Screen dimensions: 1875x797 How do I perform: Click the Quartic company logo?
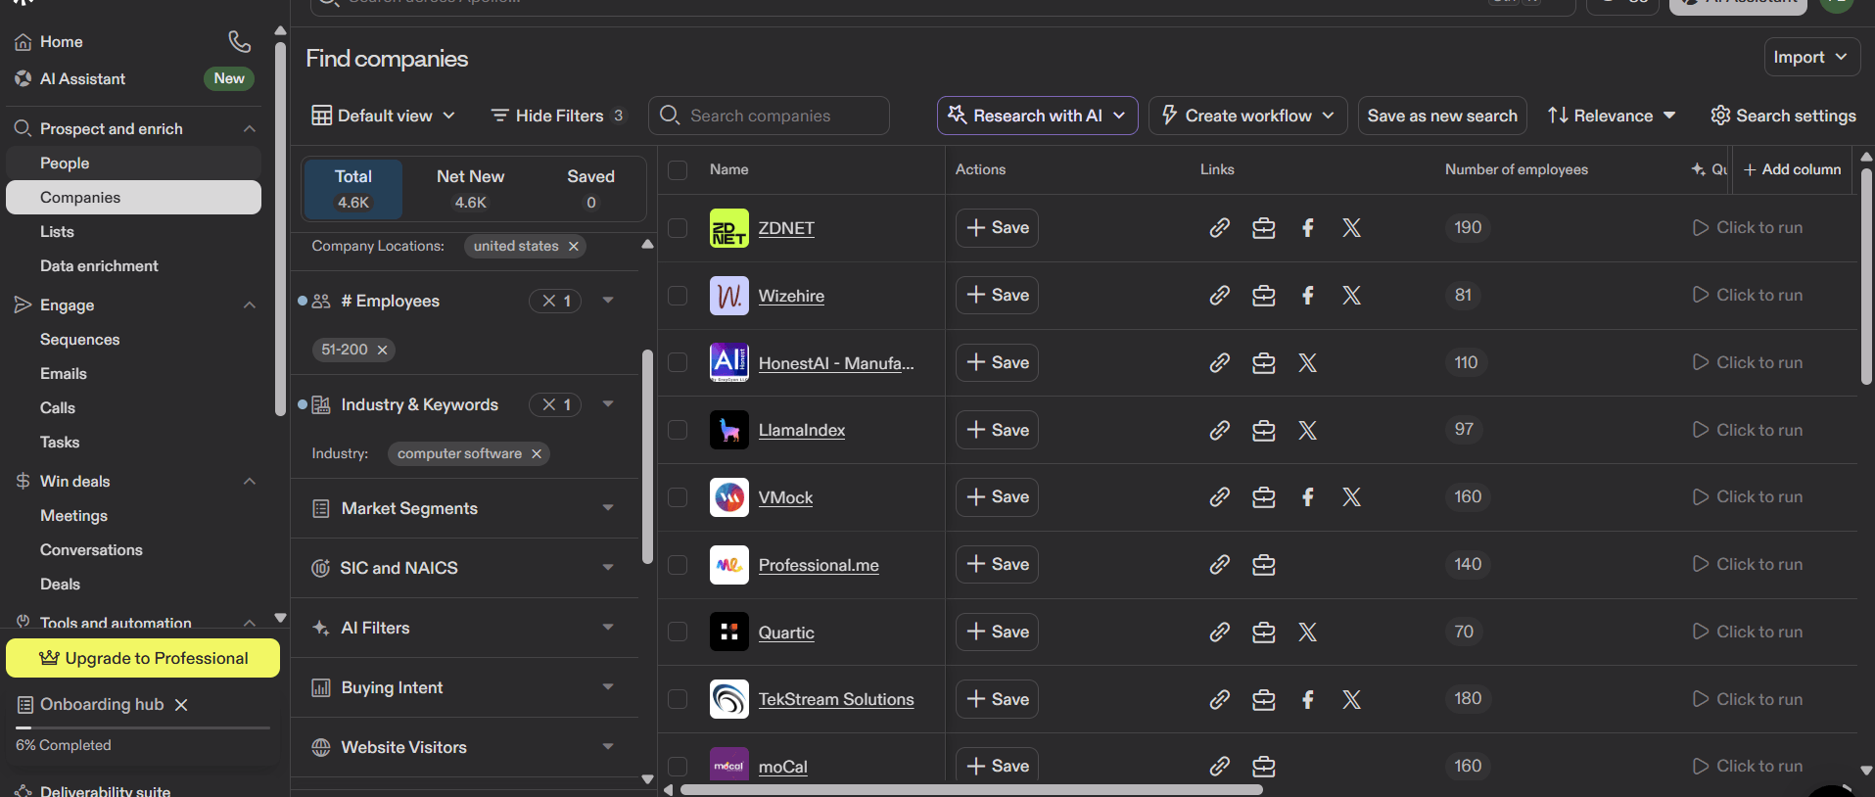pos(728,632)
